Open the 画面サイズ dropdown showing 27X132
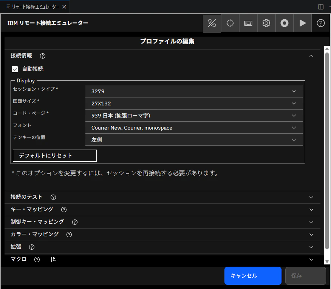This screenshot has height=289, width=331. [x=194, y=104]
